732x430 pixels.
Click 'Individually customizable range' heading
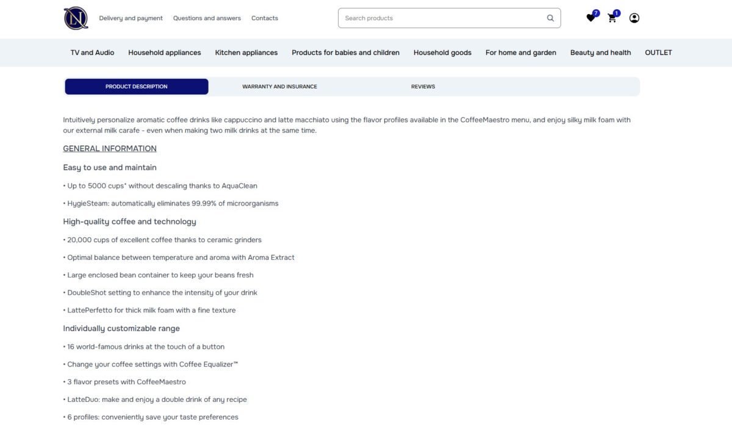point(121,328)
